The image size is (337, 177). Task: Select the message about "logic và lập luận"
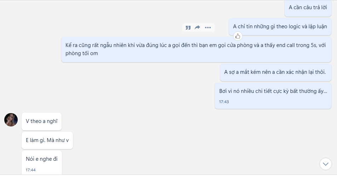(280, 26)
